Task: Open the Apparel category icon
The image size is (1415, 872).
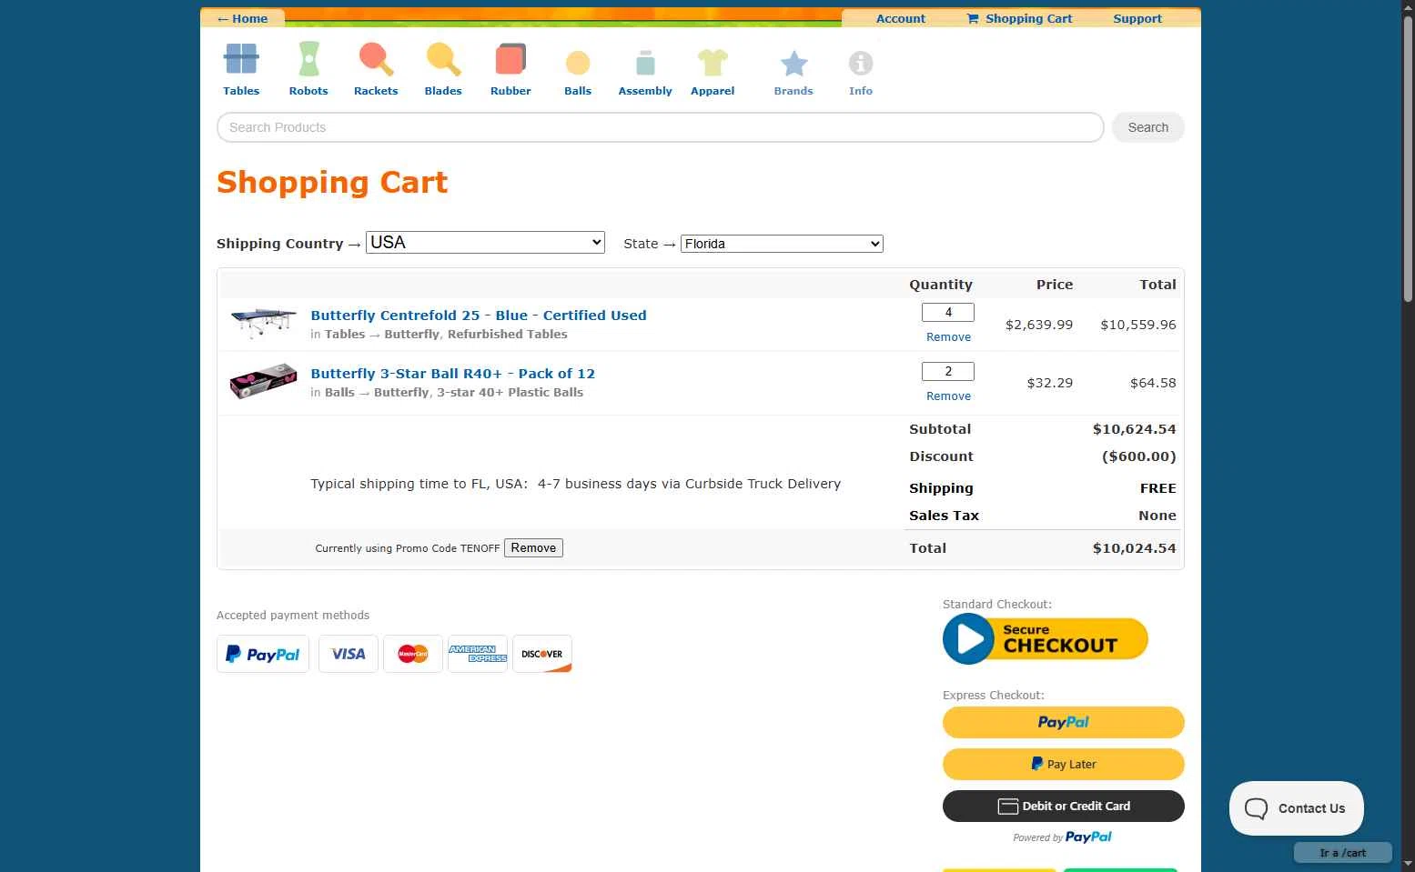Action: 713,62
